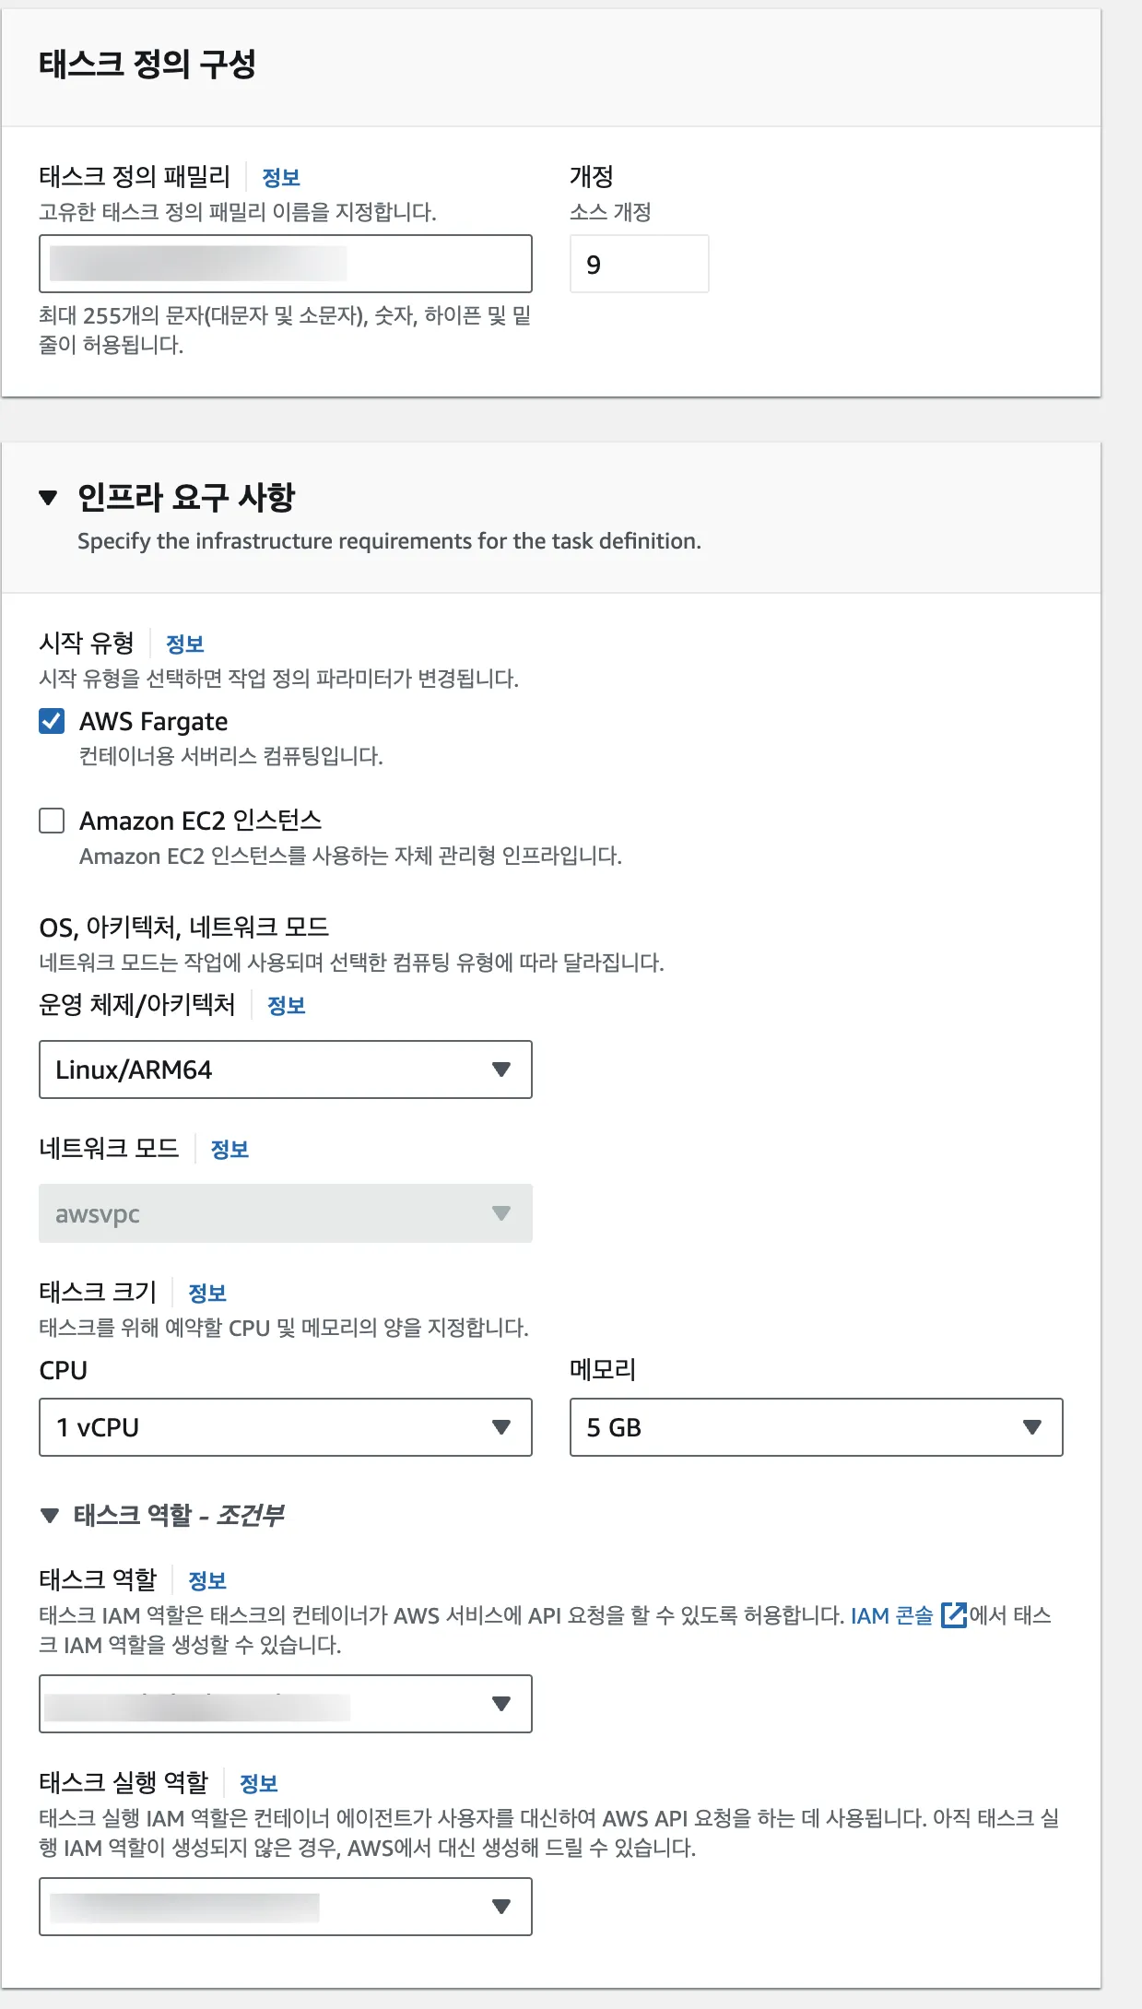Viewport: 1142px width, 2009px height.
Task: Open the CPU dropdown showing 1 vCPU
Action: [x=285, y=1427]
